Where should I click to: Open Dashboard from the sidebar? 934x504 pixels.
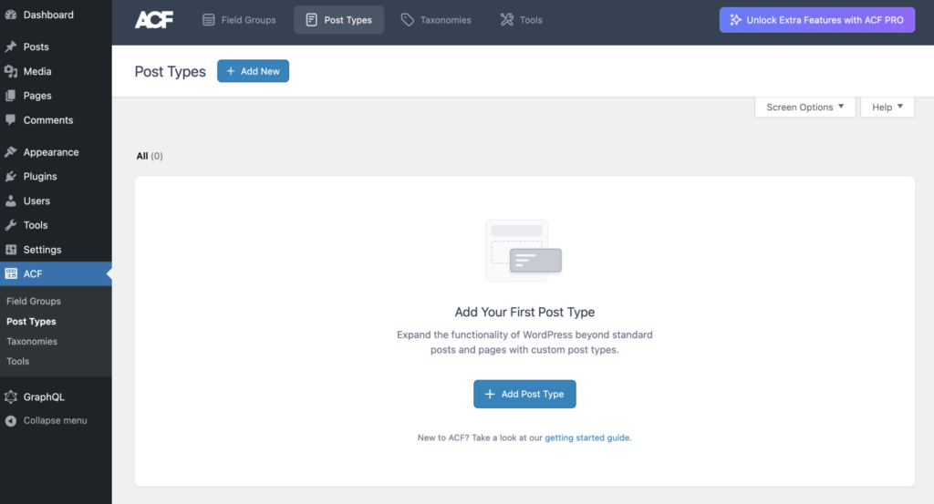click(x=47, y=15)
